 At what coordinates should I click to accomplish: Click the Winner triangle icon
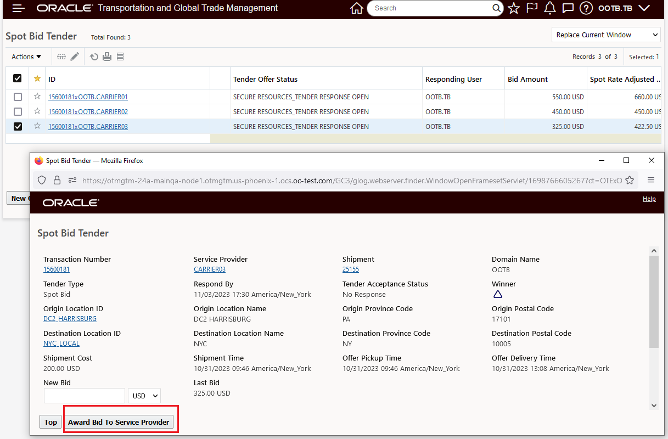point(498,295)
